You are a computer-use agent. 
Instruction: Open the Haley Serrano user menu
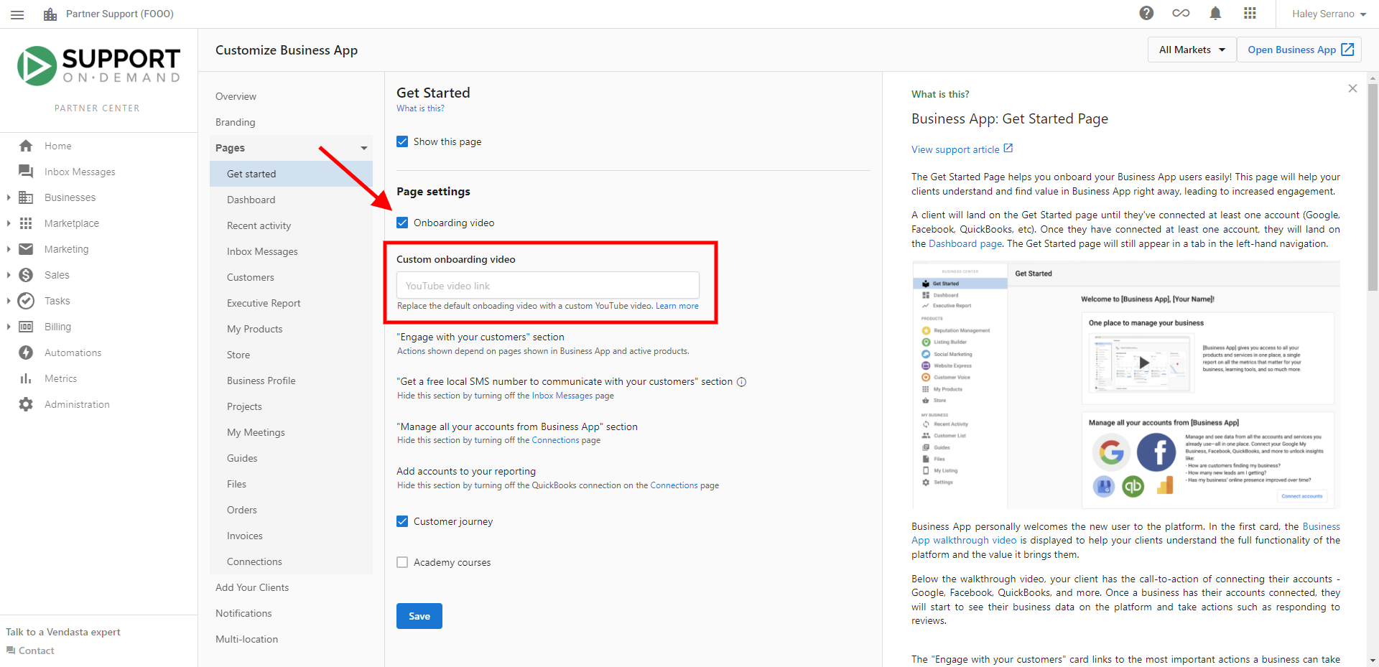(1329, 14)
